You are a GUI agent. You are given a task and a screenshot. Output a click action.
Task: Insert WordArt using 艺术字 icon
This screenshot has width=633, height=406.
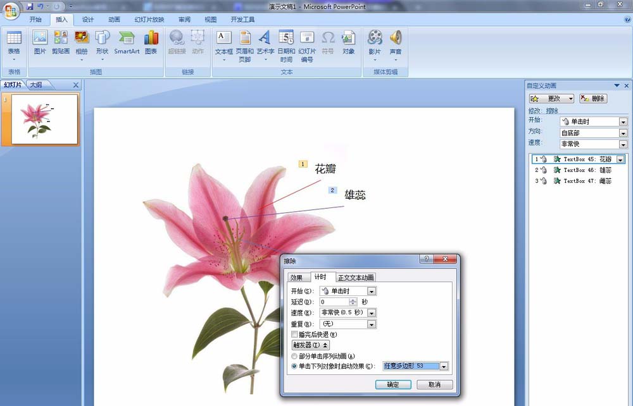(265, 46)
